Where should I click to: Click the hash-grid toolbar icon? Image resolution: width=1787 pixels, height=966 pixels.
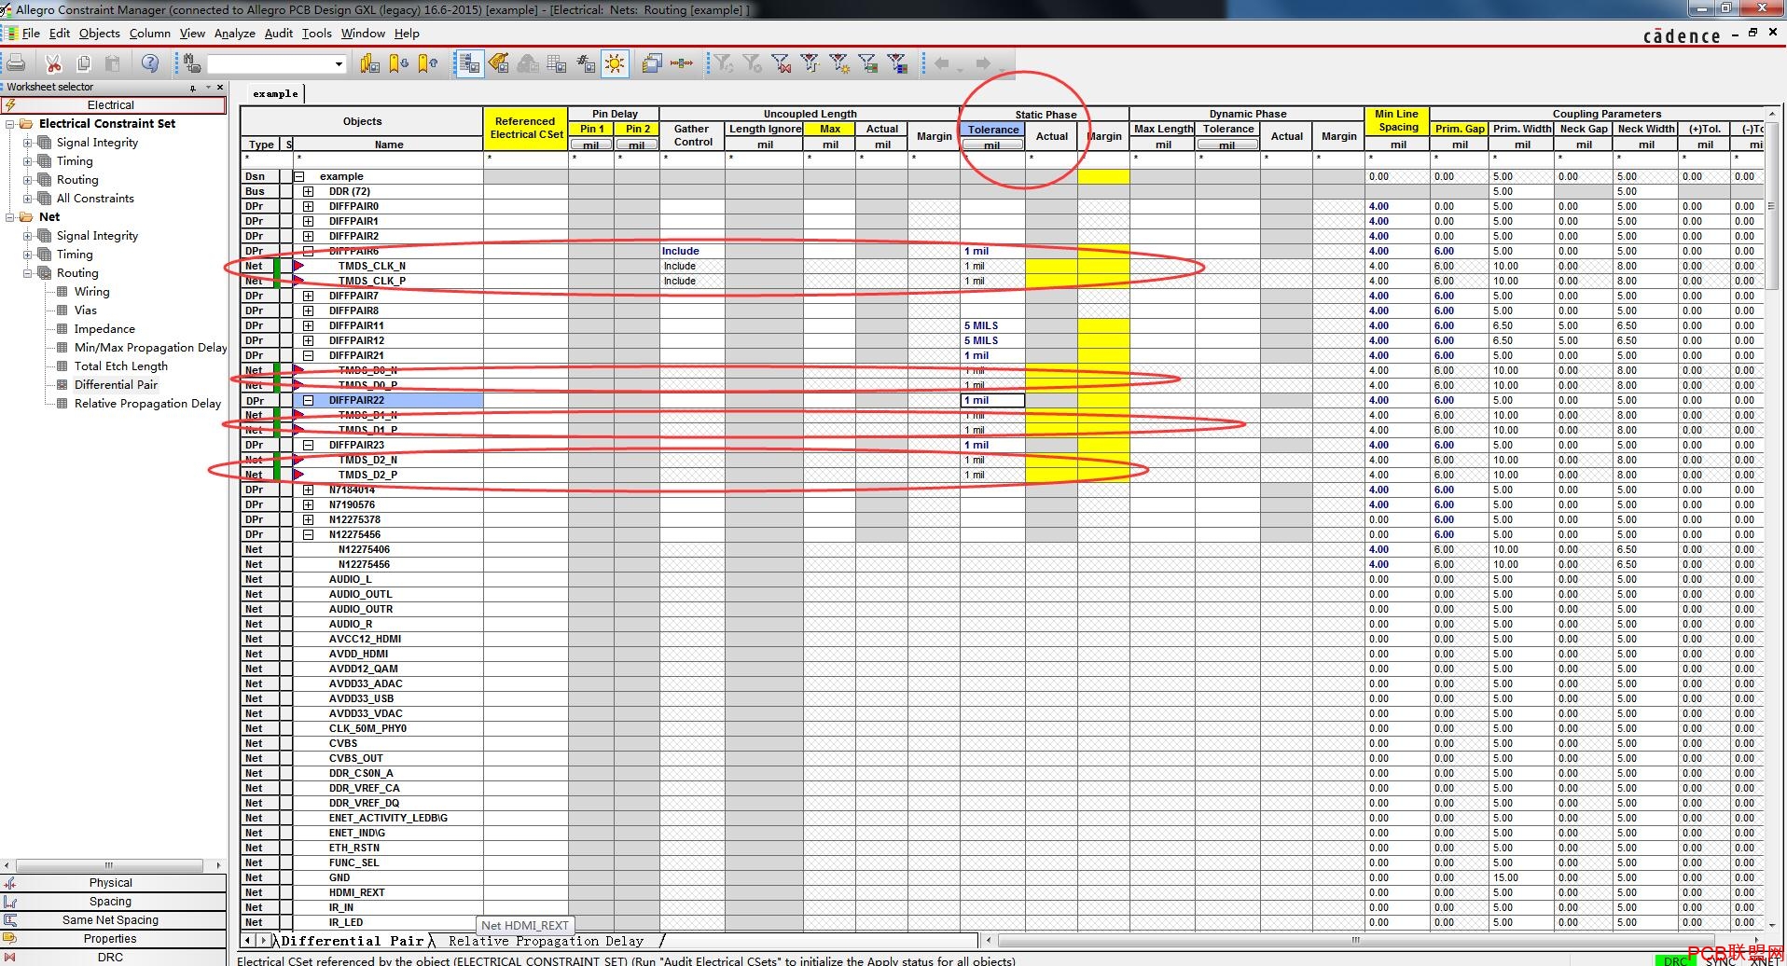click(586, 63)
